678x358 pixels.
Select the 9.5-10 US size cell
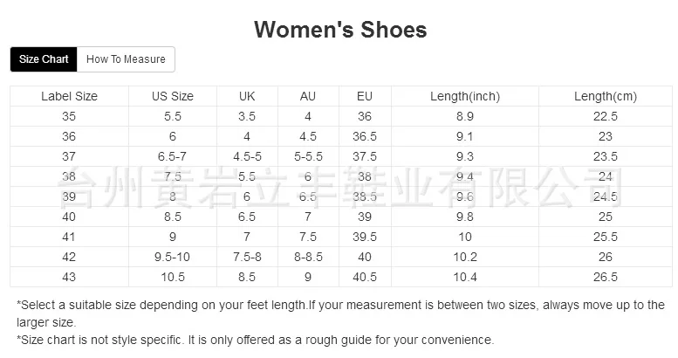pyautogui.click(x=173, y=257)
